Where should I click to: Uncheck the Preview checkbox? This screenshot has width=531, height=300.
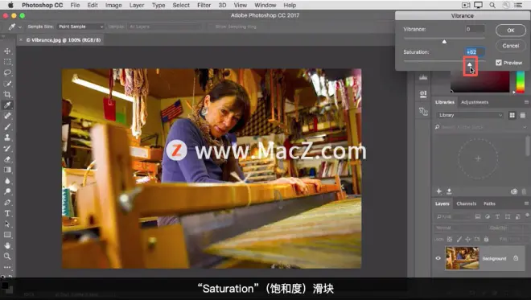[x=499, y=63]
